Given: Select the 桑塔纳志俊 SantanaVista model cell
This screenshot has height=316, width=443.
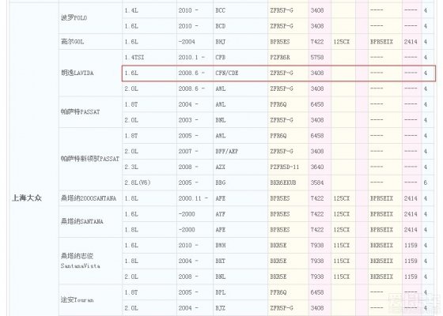Looking at the screenshot, I should coord(90,261).
